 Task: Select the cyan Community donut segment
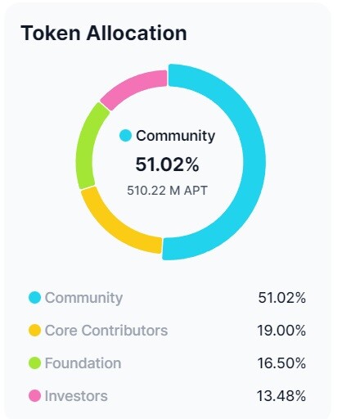[253, 161]
